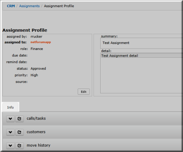The height and width of the screenshot is (152, 183).
Task: Open move history pop-out icon
Action: (20, 146)
